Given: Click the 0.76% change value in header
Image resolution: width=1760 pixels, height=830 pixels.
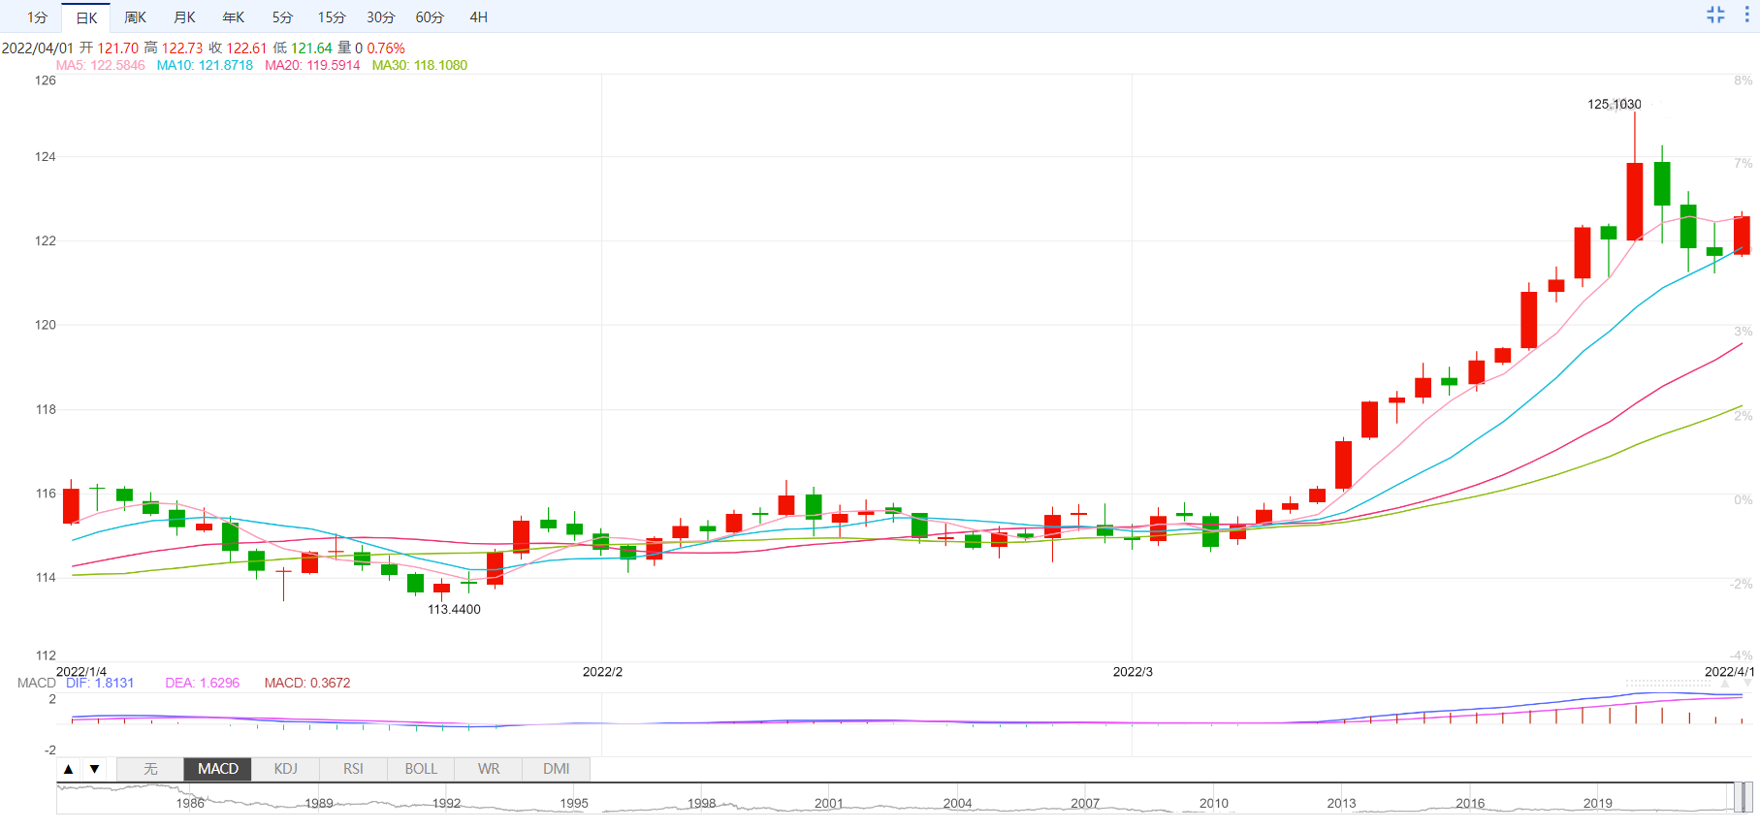Looking at the screenshot, I should pos(386,48).
